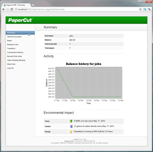This screenshot has width=153, height=152.
Task: Close the PaperCut MF tab
Action: click(x=29, y=5)
